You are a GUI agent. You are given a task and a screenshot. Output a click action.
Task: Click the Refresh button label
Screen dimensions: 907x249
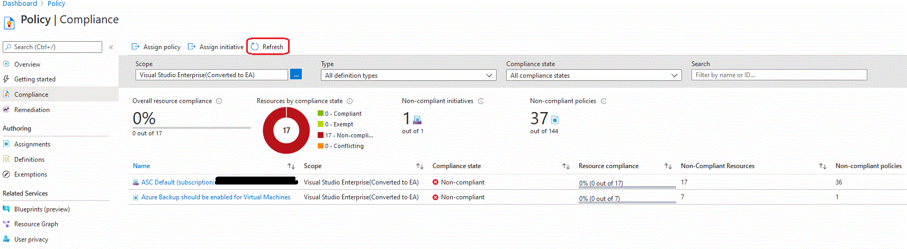point(273,47)
